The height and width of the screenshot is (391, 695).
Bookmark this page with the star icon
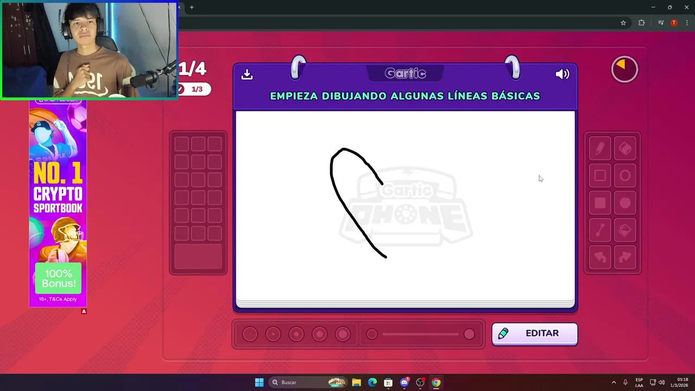click(623, 23)
